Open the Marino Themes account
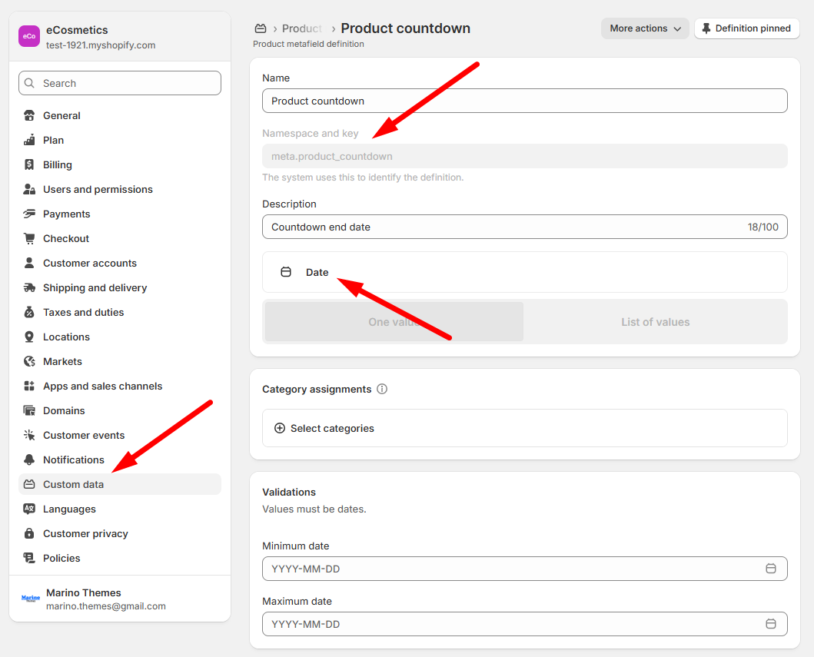The width and height of the screenshot is (814, 657). 120,599
